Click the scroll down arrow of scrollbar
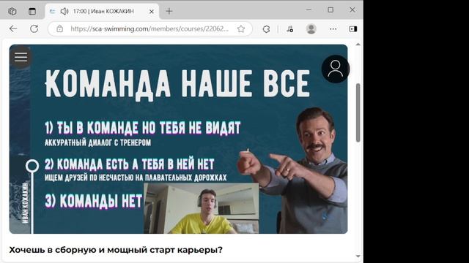 coord(358,256)
